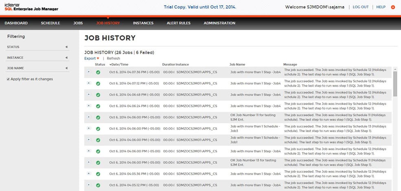
Task: Click the red icon beside HELP
Action: pos(392,7)
